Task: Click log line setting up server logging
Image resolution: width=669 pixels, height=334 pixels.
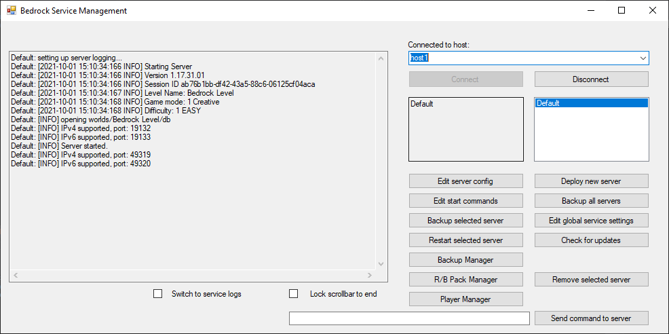Action: pos(66,58)
